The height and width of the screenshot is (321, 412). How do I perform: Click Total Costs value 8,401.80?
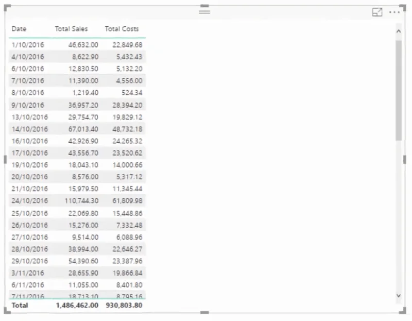tap(129, 285)
